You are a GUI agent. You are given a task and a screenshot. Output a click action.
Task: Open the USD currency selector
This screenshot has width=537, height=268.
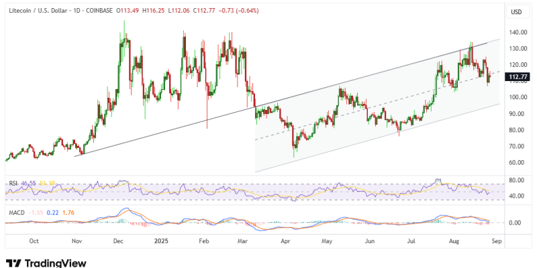pos(516,12)
